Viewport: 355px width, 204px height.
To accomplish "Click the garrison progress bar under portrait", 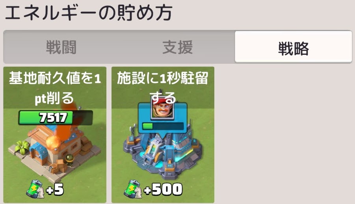I will click(x=163, y=126).
